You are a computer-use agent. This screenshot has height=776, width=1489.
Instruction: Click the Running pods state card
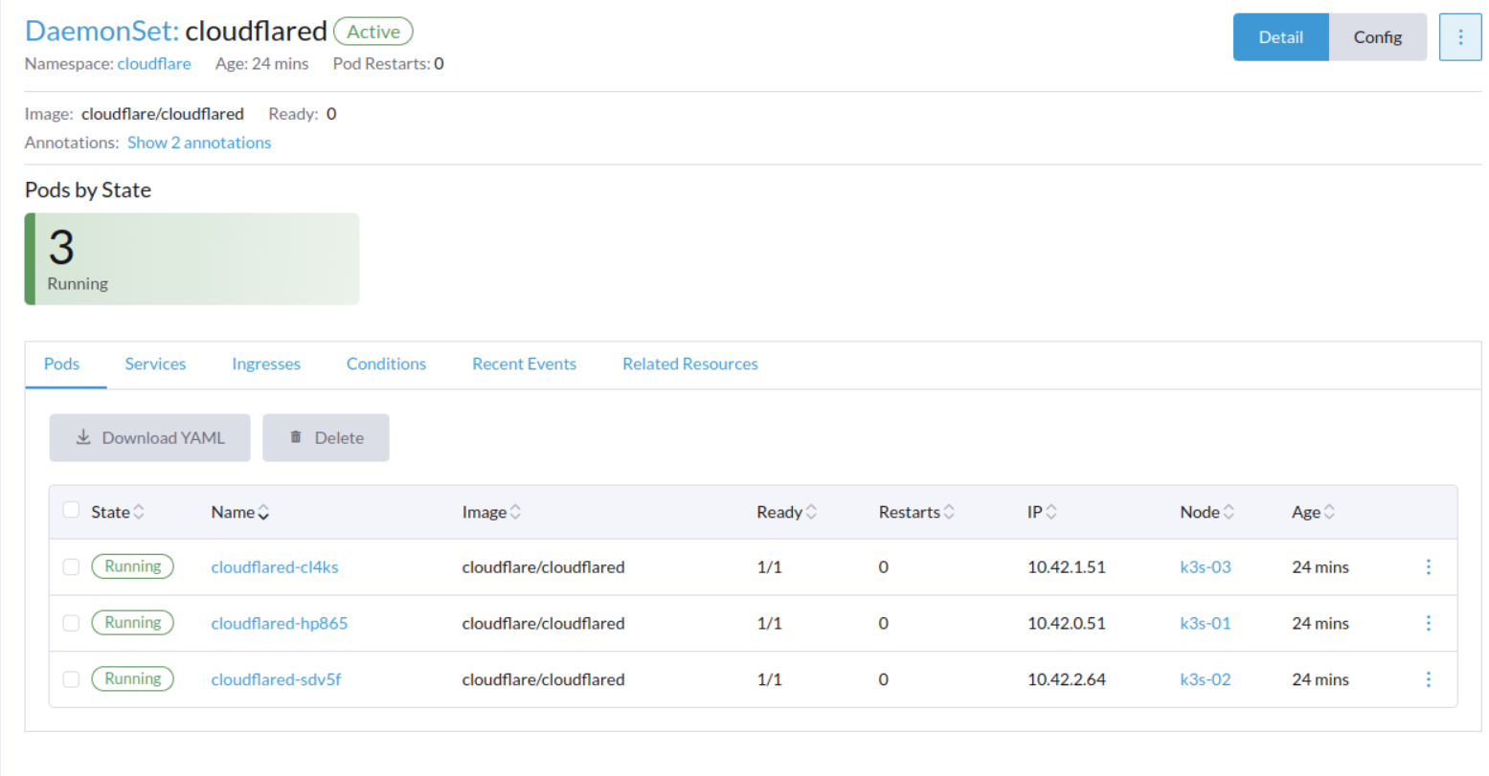[192, 259]
